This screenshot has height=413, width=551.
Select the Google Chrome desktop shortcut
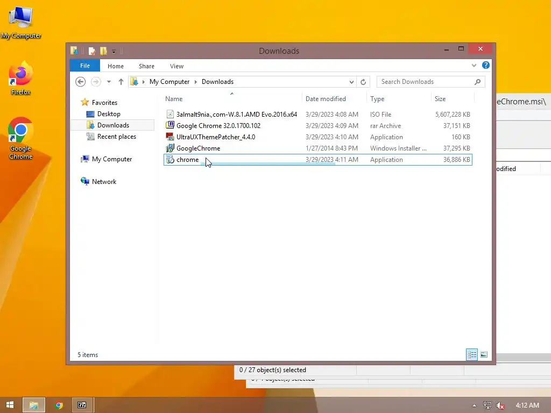pyautogui.click(x=21, y=138)
